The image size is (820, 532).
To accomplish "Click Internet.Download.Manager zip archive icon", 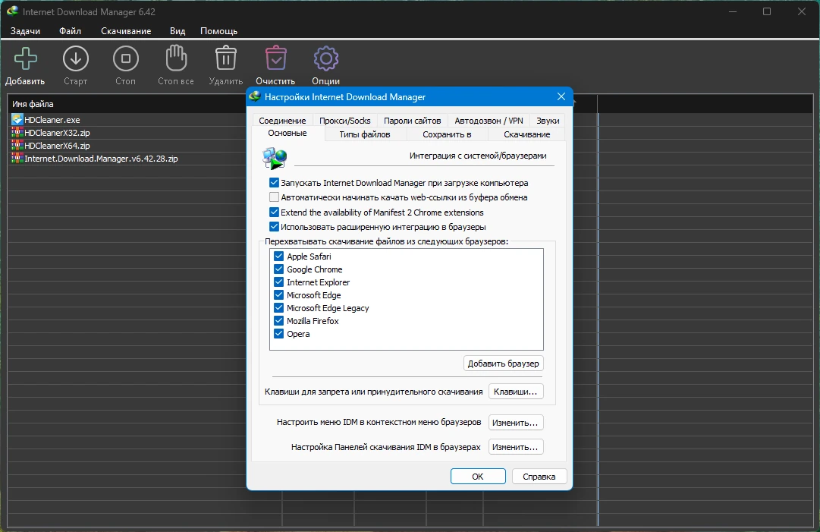I will pyautogui.click(x=17, y=158).
